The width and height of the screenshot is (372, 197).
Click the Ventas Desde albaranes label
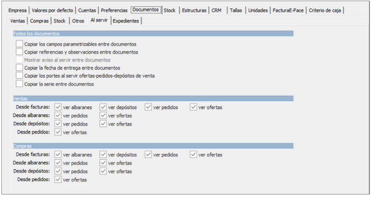(31, 115)
